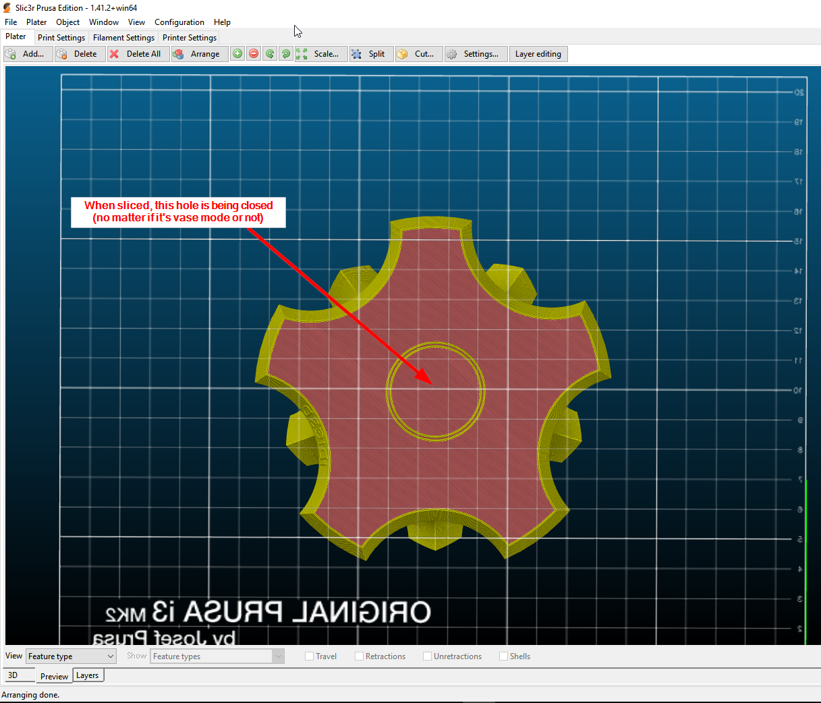Click the Split toolbar button
This screenshot has width=821, height=703.
click(x=371, y=54)
